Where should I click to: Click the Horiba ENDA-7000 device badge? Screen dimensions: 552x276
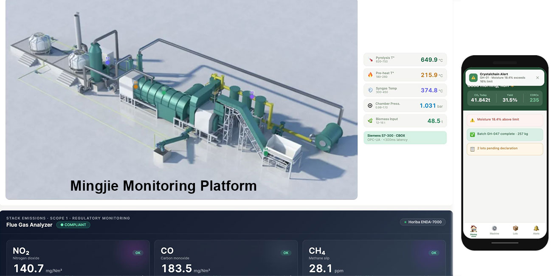423,222
